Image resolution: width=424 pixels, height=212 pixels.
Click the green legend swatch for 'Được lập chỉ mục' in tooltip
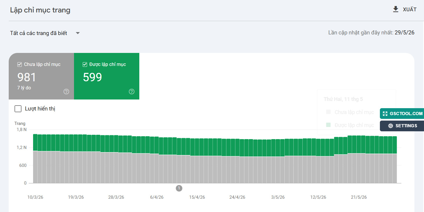click(x=328, y=125)
